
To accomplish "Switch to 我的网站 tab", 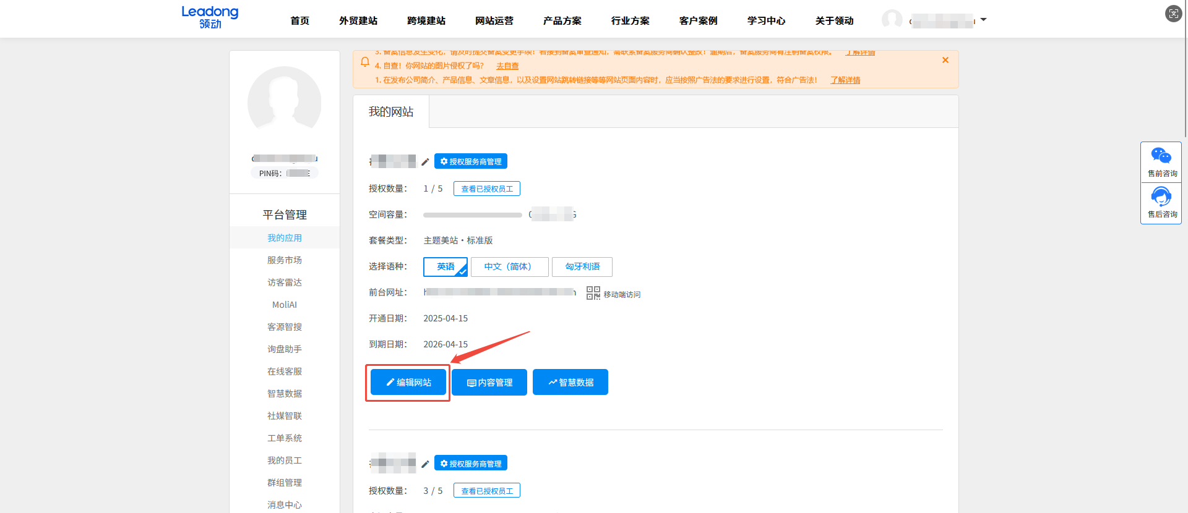I will click(391, 112).
